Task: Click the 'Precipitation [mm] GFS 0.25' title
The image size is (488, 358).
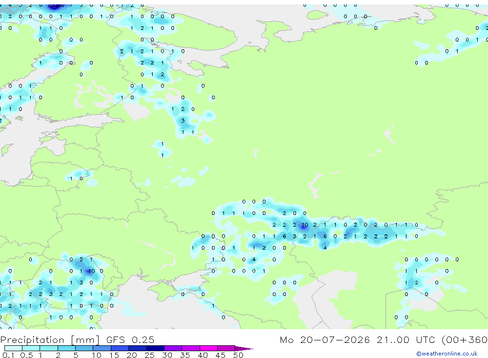Action: pos(77,339)
